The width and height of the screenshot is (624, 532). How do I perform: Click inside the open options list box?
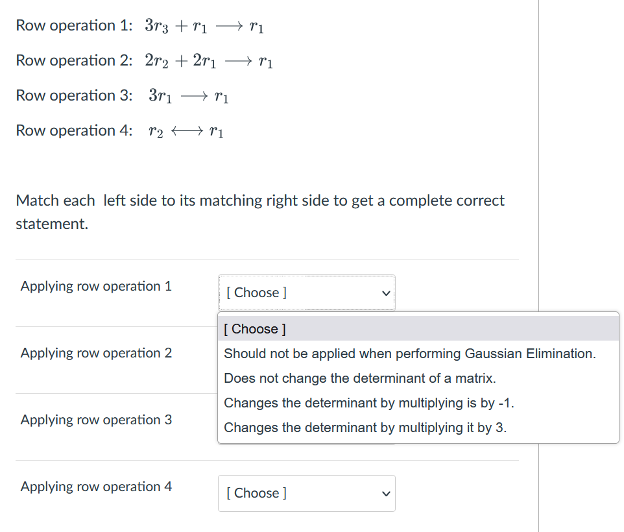[x=418, y=378]
